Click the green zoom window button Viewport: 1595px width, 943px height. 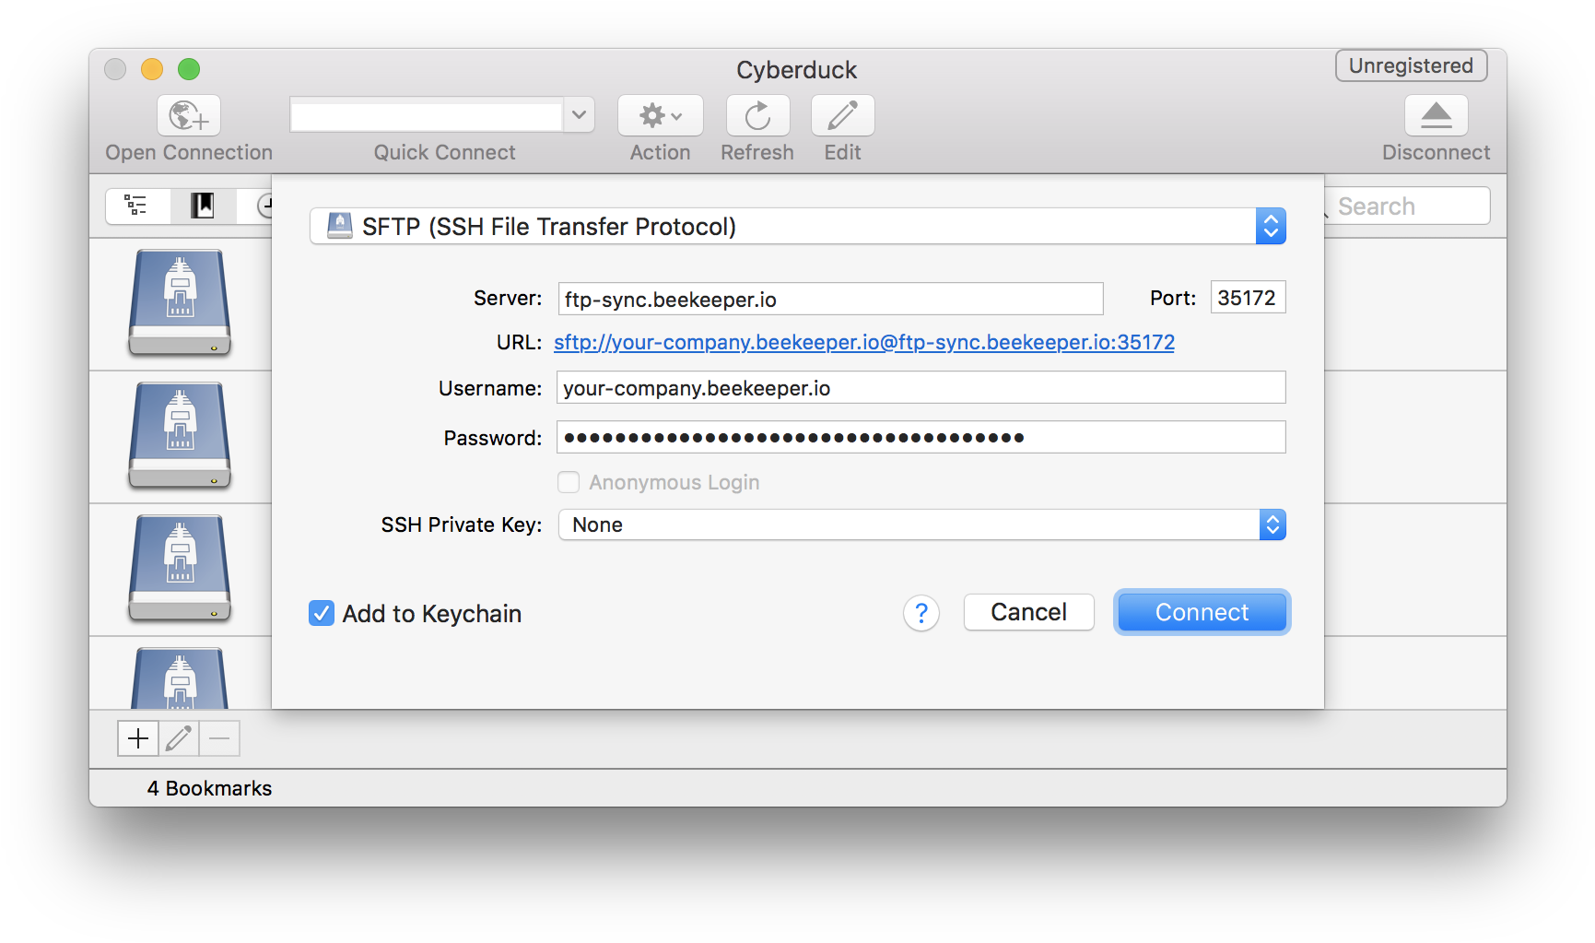point(189,69)
